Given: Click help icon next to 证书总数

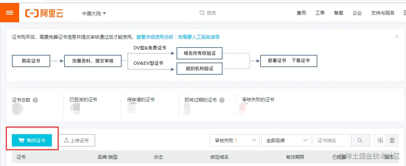Looking at the screenshot, I should coord(35,100).
